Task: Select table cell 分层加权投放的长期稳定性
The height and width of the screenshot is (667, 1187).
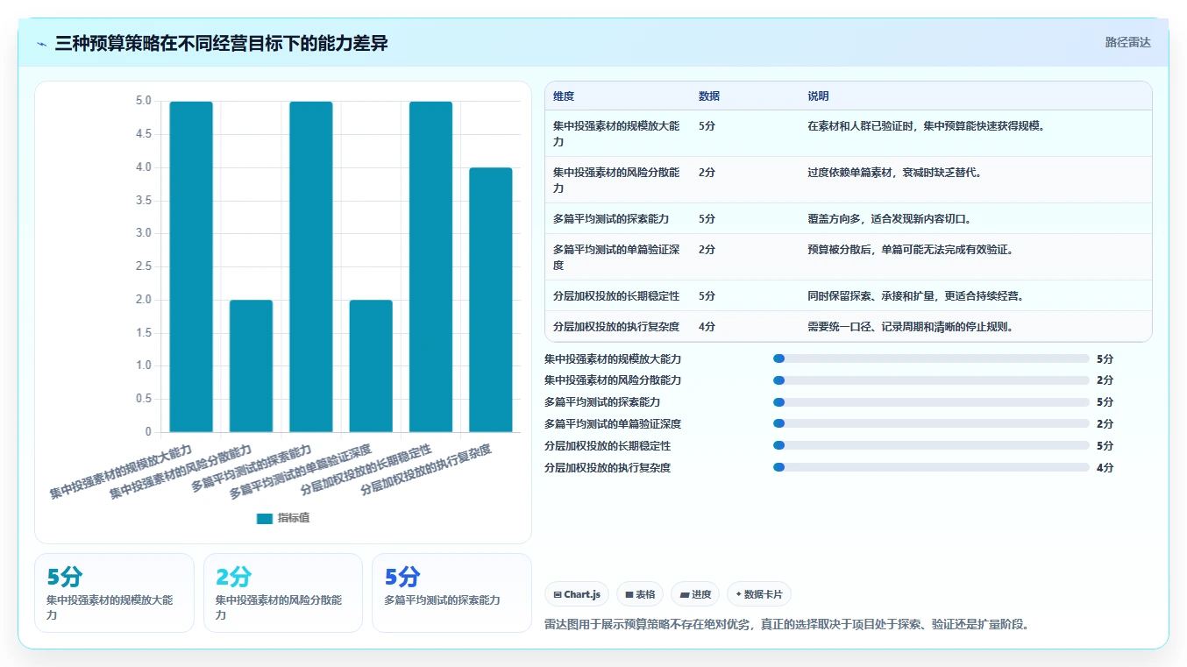Action: click(617, 295)
